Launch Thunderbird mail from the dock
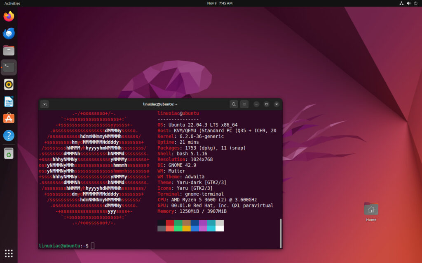 tap(9, 33)
